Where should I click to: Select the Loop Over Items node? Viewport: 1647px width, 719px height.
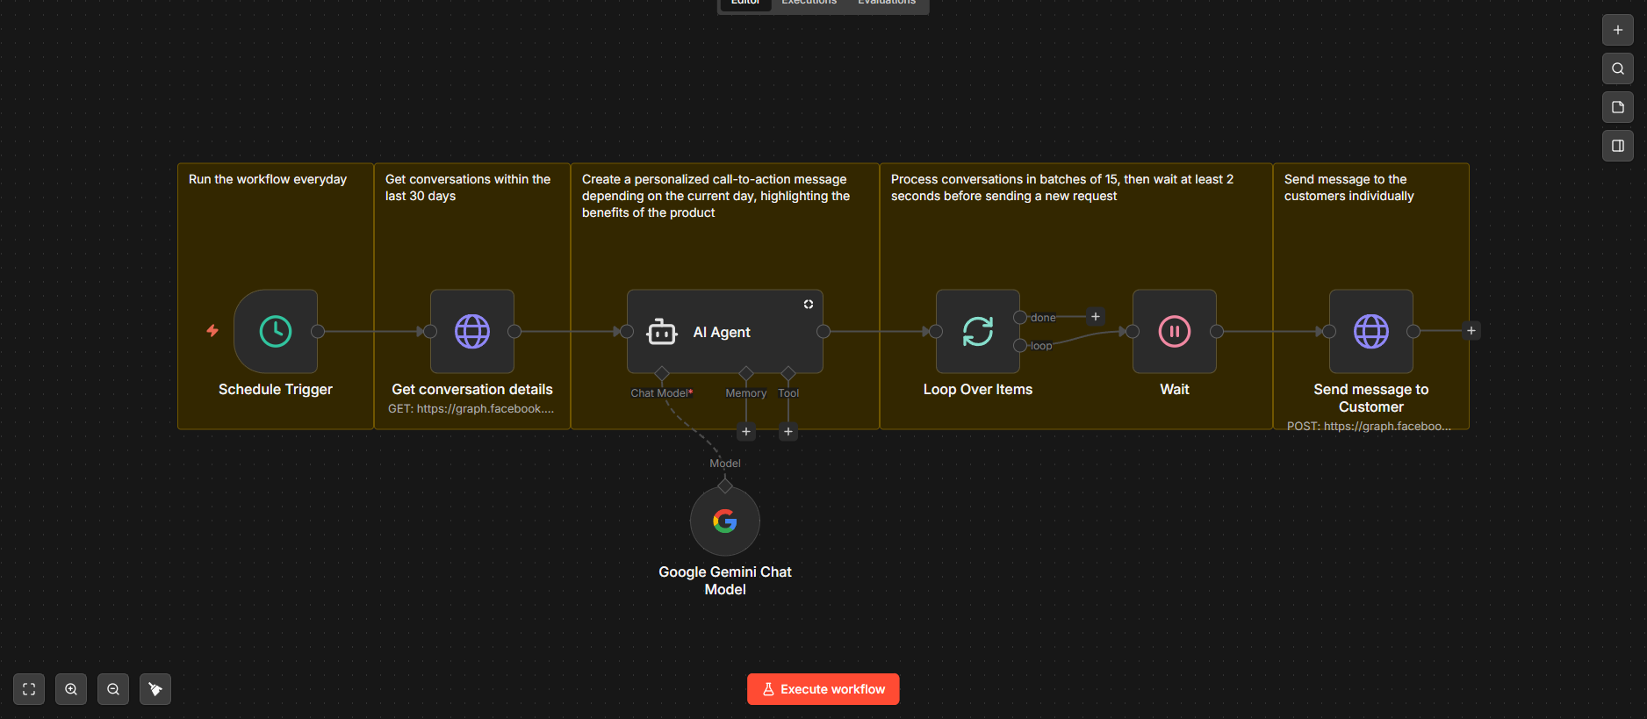click(978, 332)
